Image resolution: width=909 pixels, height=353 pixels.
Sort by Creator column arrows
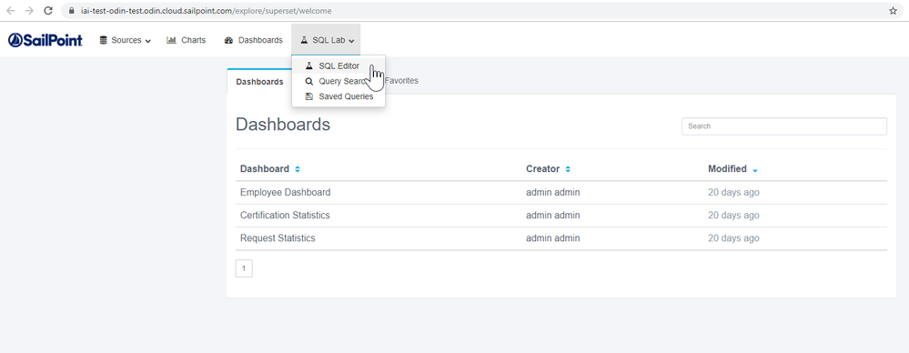[x=568, y=169]
